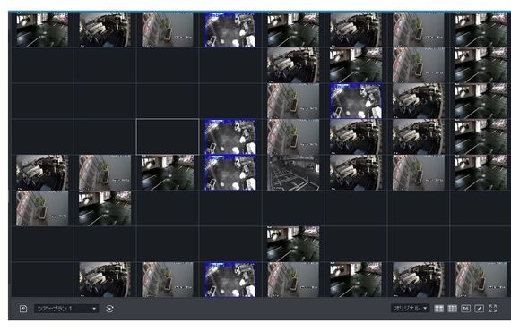Open the ツアープラン 1 dropdown

tap(65, 309)
